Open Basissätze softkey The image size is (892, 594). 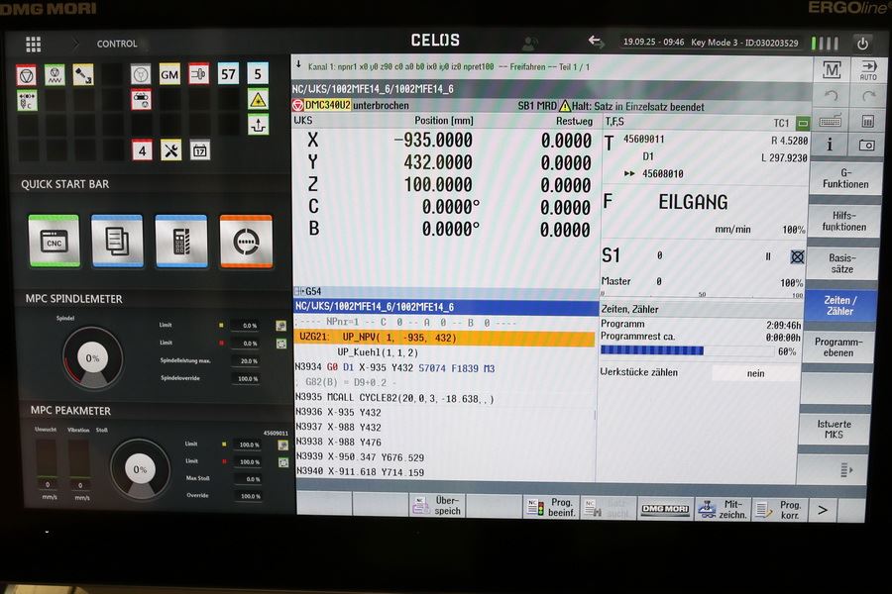pyautogui.click(x=841, y=263)
